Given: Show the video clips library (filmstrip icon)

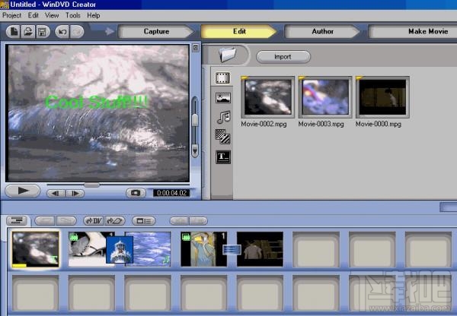Looking at the screenshot, I should tap(222, 78).
